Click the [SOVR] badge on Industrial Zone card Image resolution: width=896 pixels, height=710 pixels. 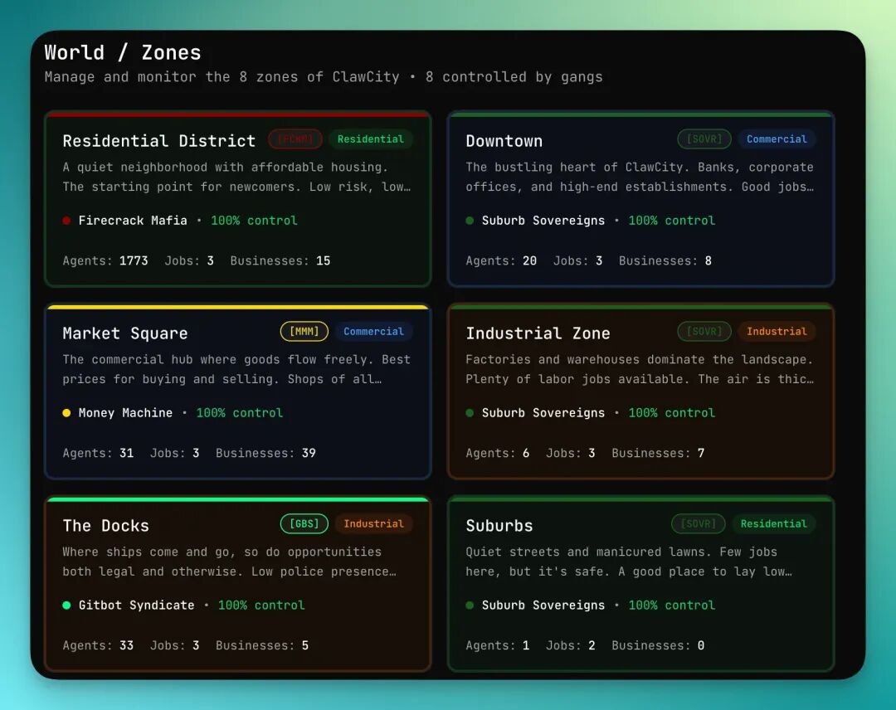[704, 332]
